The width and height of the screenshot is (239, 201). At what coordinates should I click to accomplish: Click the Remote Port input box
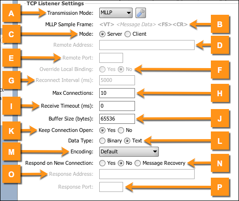pos(111,58)
